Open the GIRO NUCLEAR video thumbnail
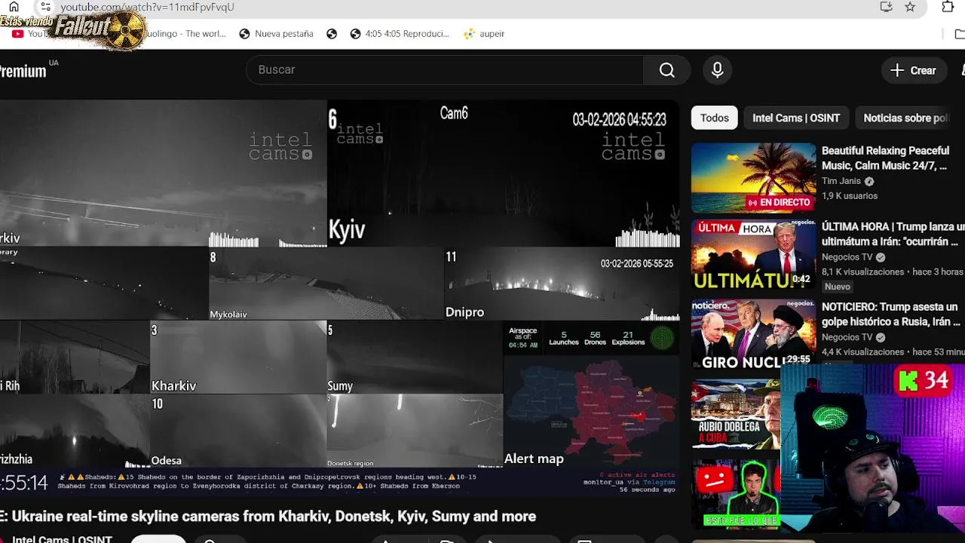The image size is (965, 543). coord(753,335)
